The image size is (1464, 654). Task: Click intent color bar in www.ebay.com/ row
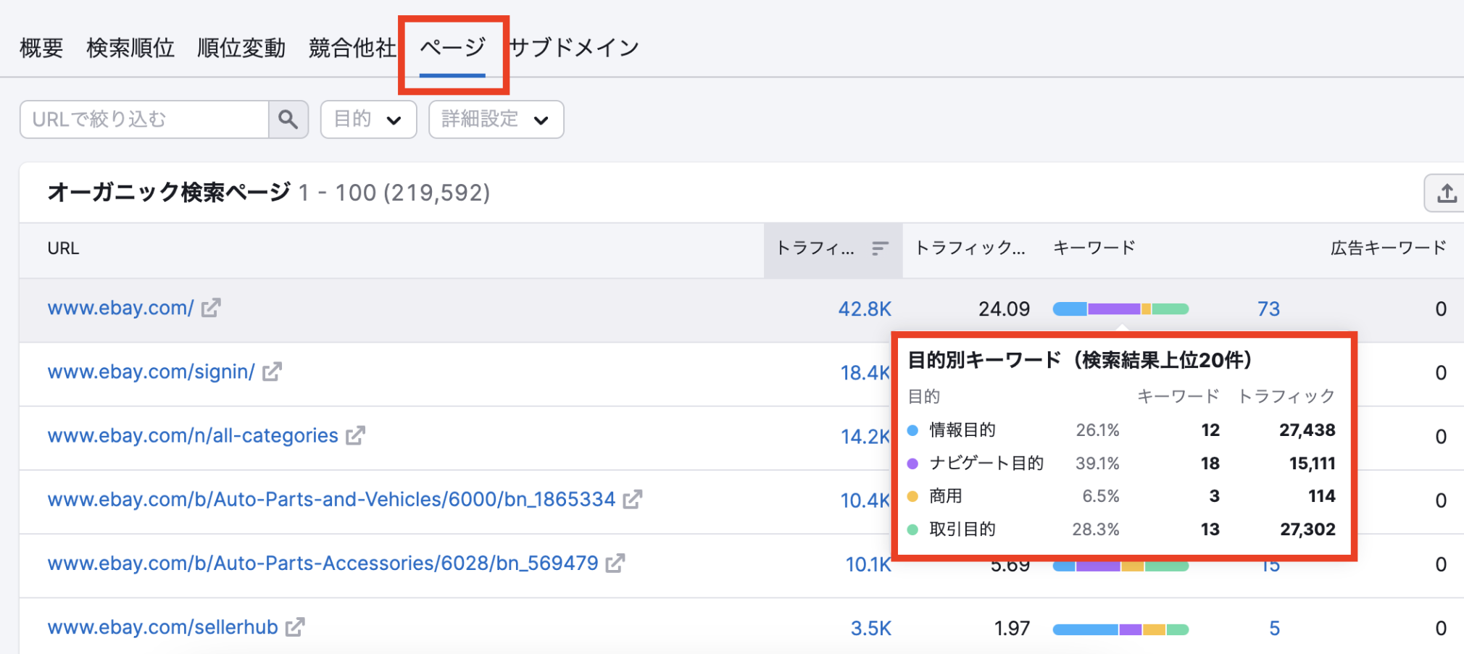(1120, 309)
